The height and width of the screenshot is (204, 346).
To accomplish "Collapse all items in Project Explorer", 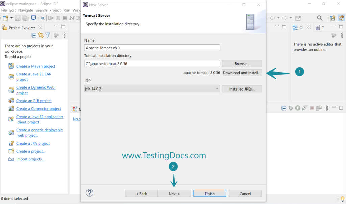I will pos(34,35).
